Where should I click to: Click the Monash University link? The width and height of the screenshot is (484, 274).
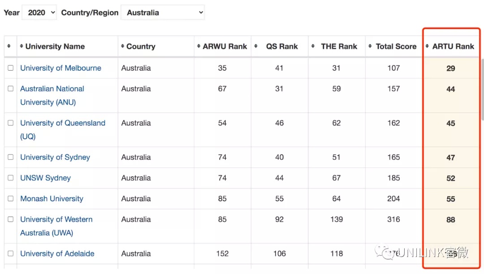(52, 199)
